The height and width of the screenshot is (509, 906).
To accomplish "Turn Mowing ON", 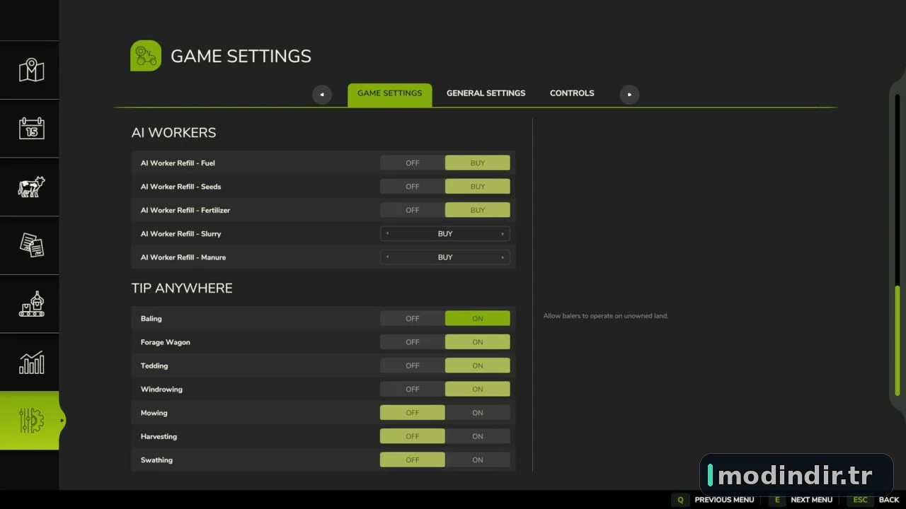I will (478, 413).
